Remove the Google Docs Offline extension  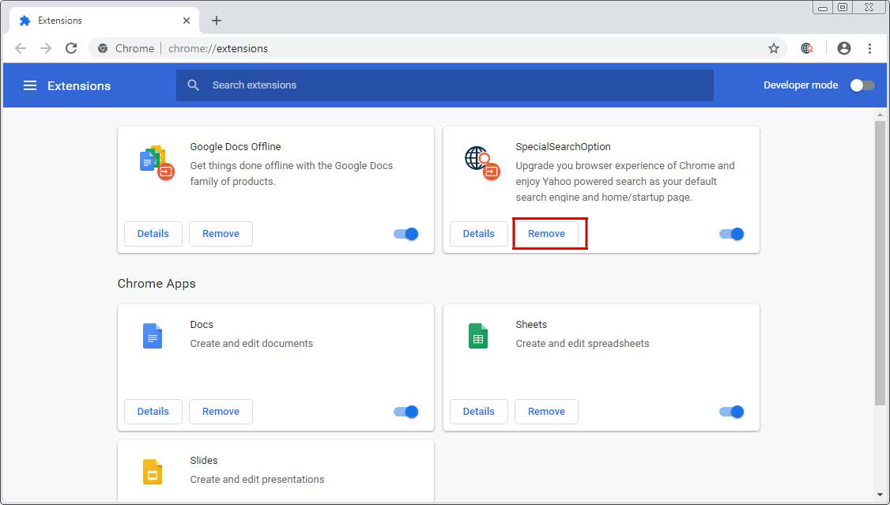[x=221, y=234]
